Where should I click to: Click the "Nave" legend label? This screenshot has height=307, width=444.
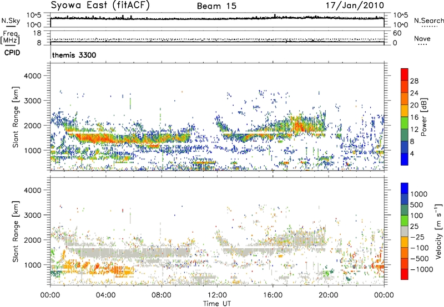point(422,38)
